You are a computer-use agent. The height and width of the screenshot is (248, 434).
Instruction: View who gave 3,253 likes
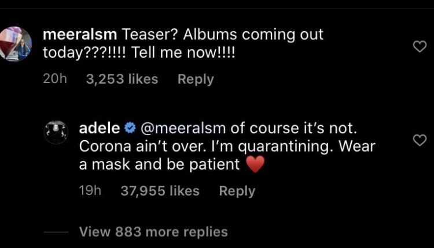pyautogui.click(x=122, y=79)
